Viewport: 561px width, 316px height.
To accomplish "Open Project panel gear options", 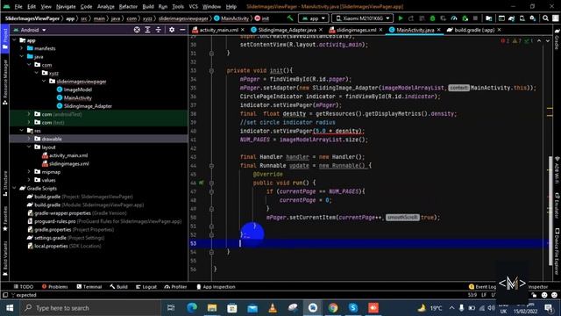I will click(172, 30).
